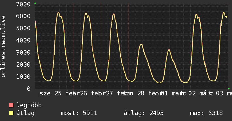
Task: Click the 1000 y-axis label
Action: pos(23,77)
